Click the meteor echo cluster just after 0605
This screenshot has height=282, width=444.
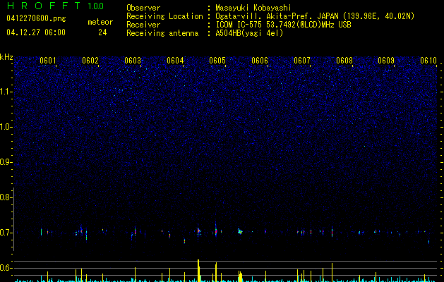tap(240, 231)
